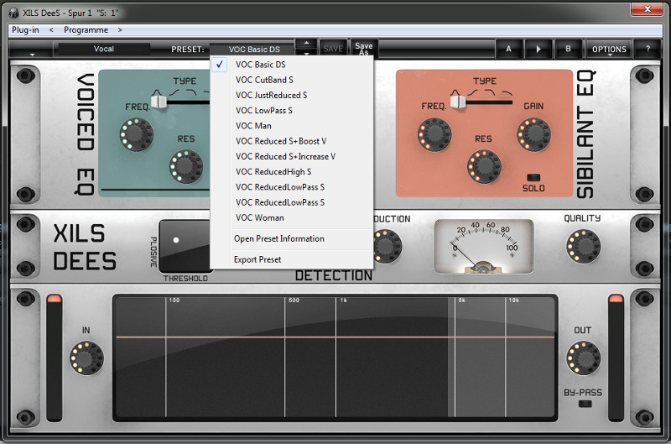Image resolution: width=671 pixels, height=444 pixels.
Task: Click the Voiced EQ FREQ knob
Action: point(137,134)
